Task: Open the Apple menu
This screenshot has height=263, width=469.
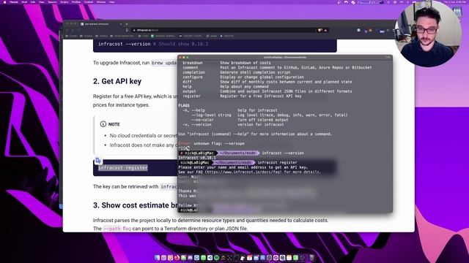Action: coord(4,1)
